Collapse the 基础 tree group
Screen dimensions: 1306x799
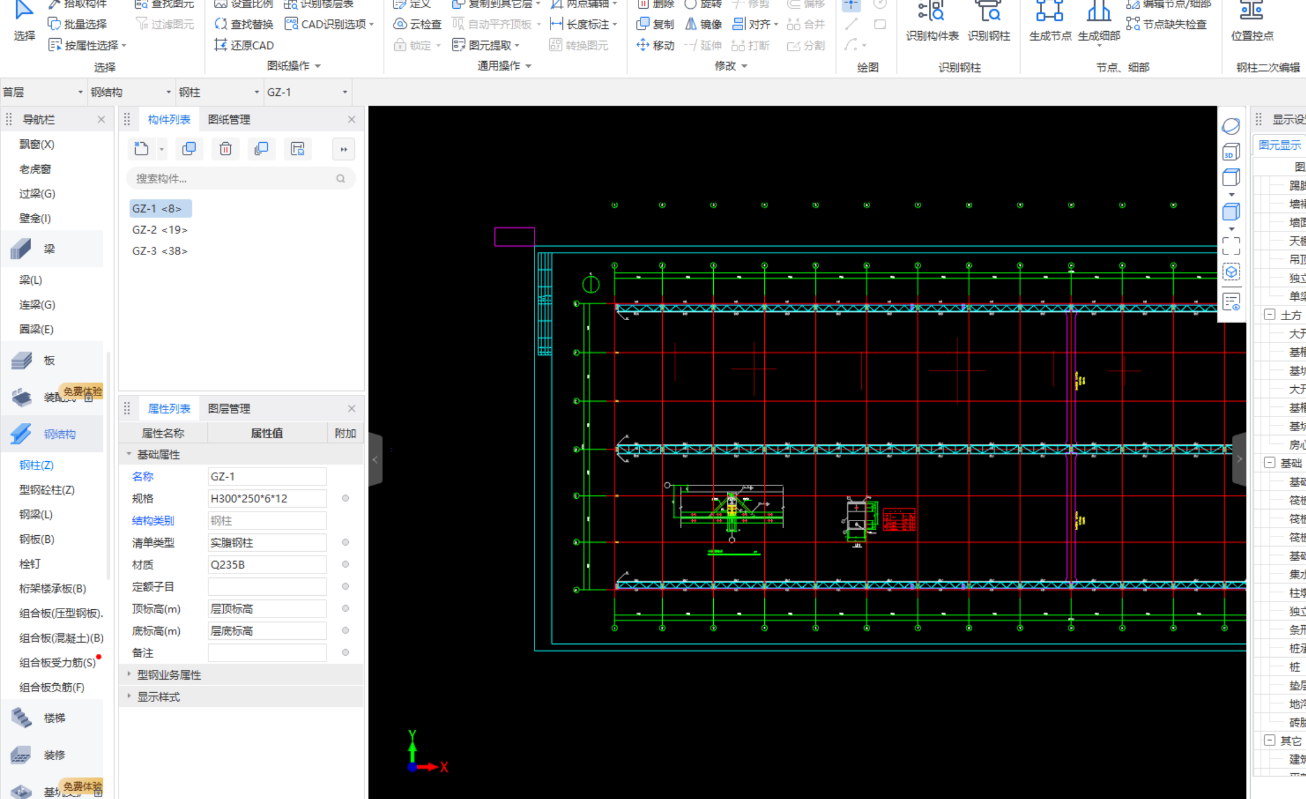1270,462
